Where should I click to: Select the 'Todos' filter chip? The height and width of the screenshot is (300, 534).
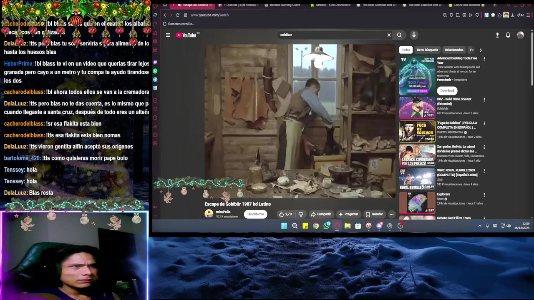406,50
